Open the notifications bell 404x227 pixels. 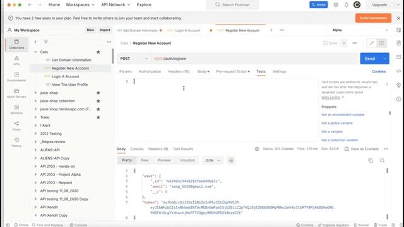(347, 4)
